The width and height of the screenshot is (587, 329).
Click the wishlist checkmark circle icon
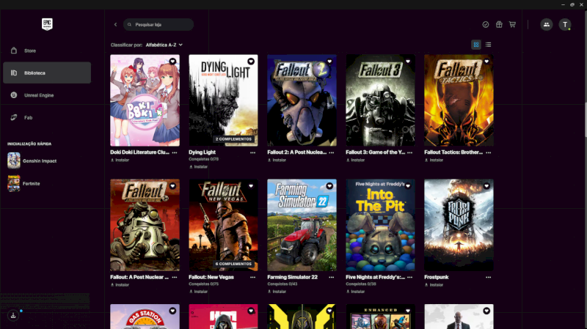(x=486, y=24)
